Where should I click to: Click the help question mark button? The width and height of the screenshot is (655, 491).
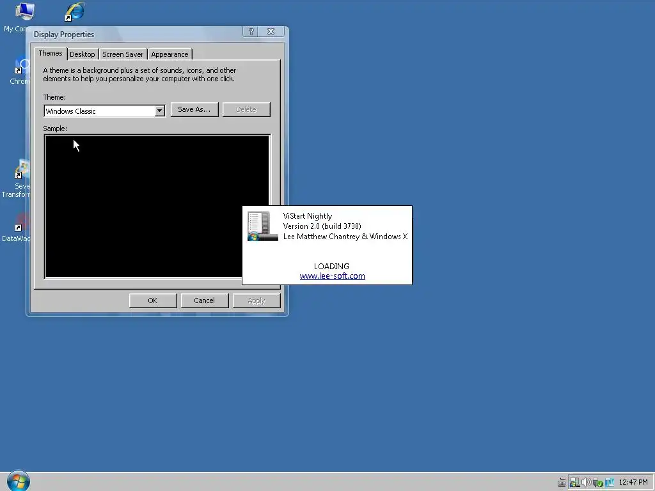(x=251, y=31)
